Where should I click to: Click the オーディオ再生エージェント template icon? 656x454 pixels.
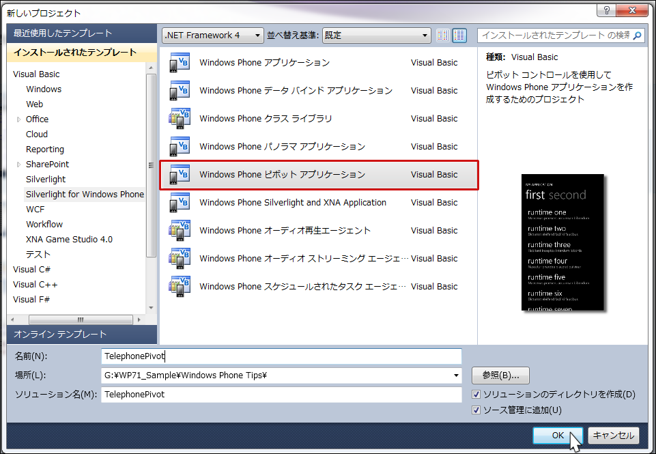tap(180, 231)
